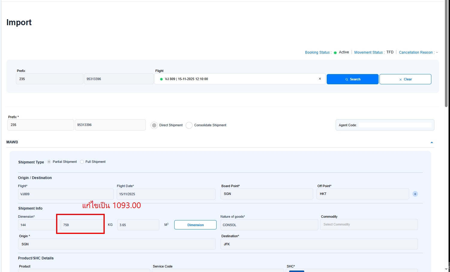Click the vertical scrollbar thumb

447,54
